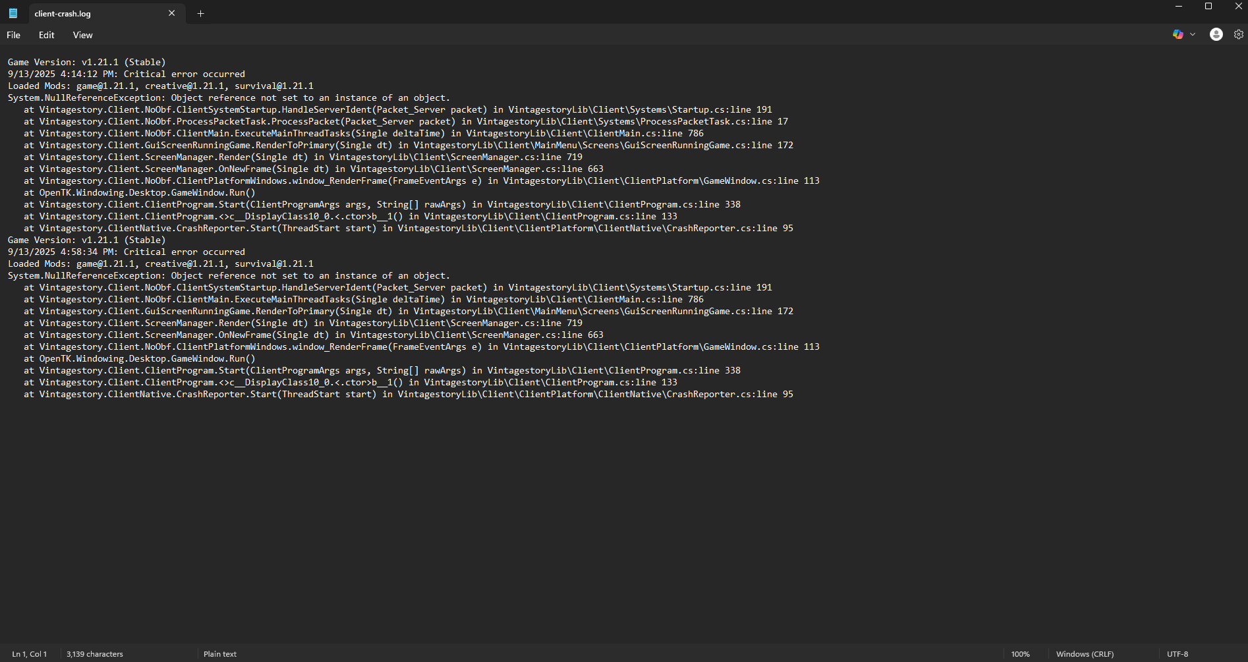Open the View menu

tap(82, 35)
